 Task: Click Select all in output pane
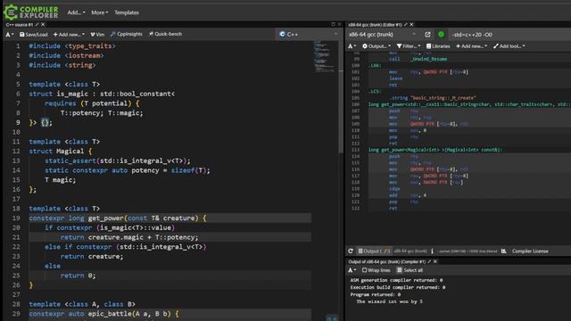[410, 270]
